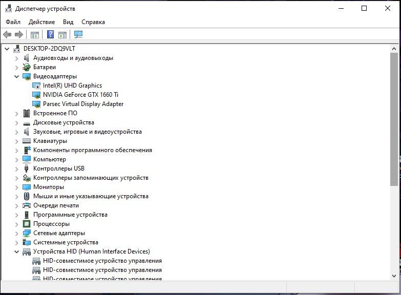Click the Системные устройства folder icon
The width and height of the screenshot is (401, 295).
27,242
